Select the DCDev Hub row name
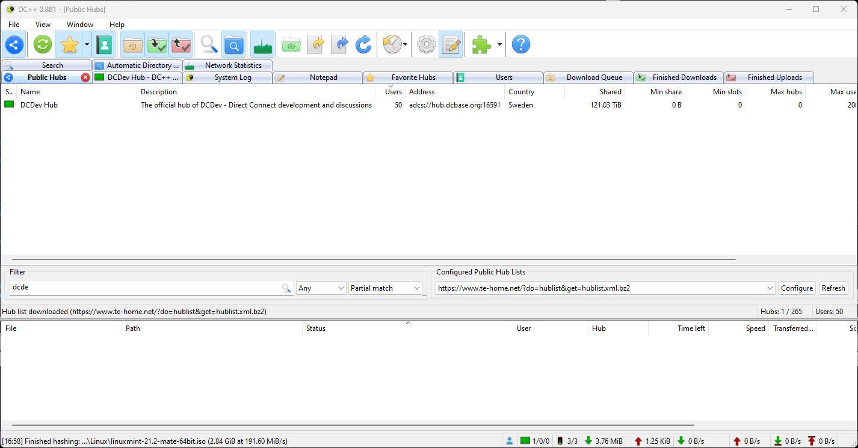858x448 pixels. [39, 105]
